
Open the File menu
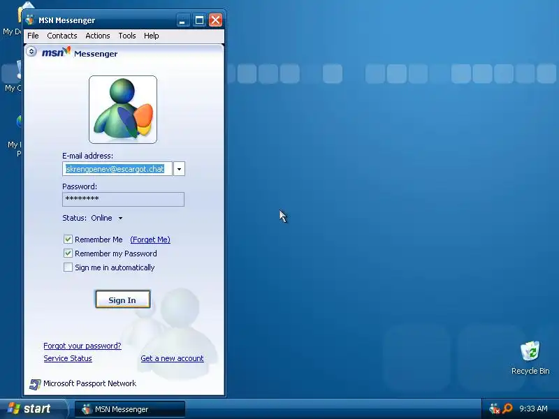pos(33,36)
